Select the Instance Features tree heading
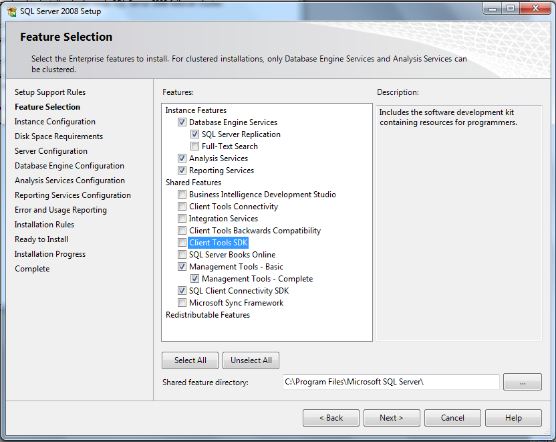This screenshot has width=556, height=442. pyautogui.click(x=196, y=110)
